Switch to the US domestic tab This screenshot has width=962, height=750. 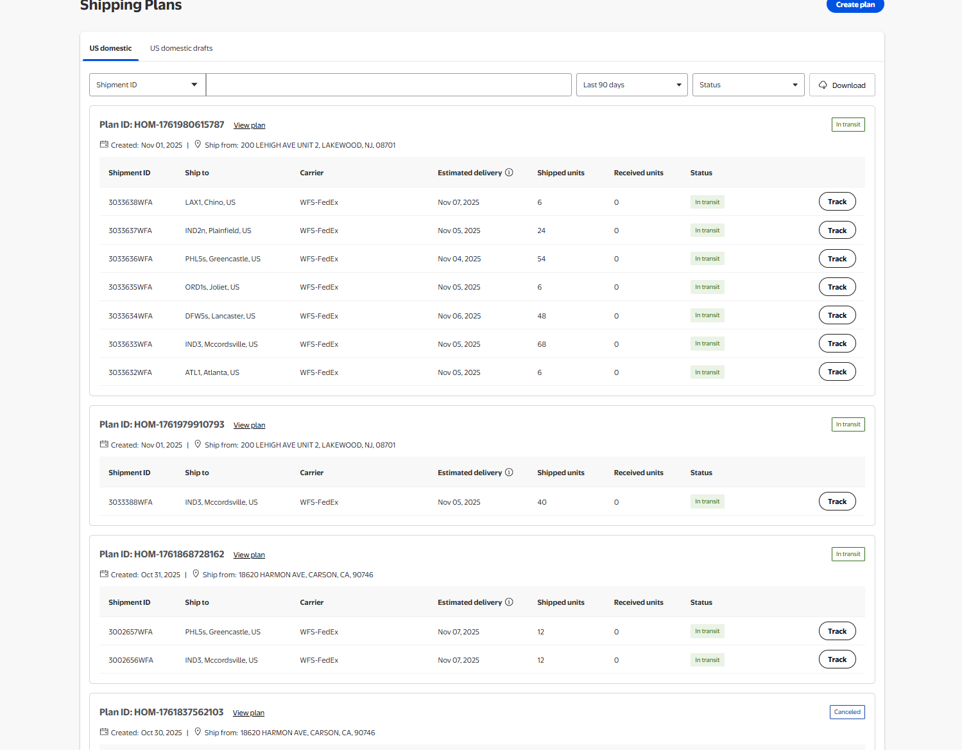[110, 48]
